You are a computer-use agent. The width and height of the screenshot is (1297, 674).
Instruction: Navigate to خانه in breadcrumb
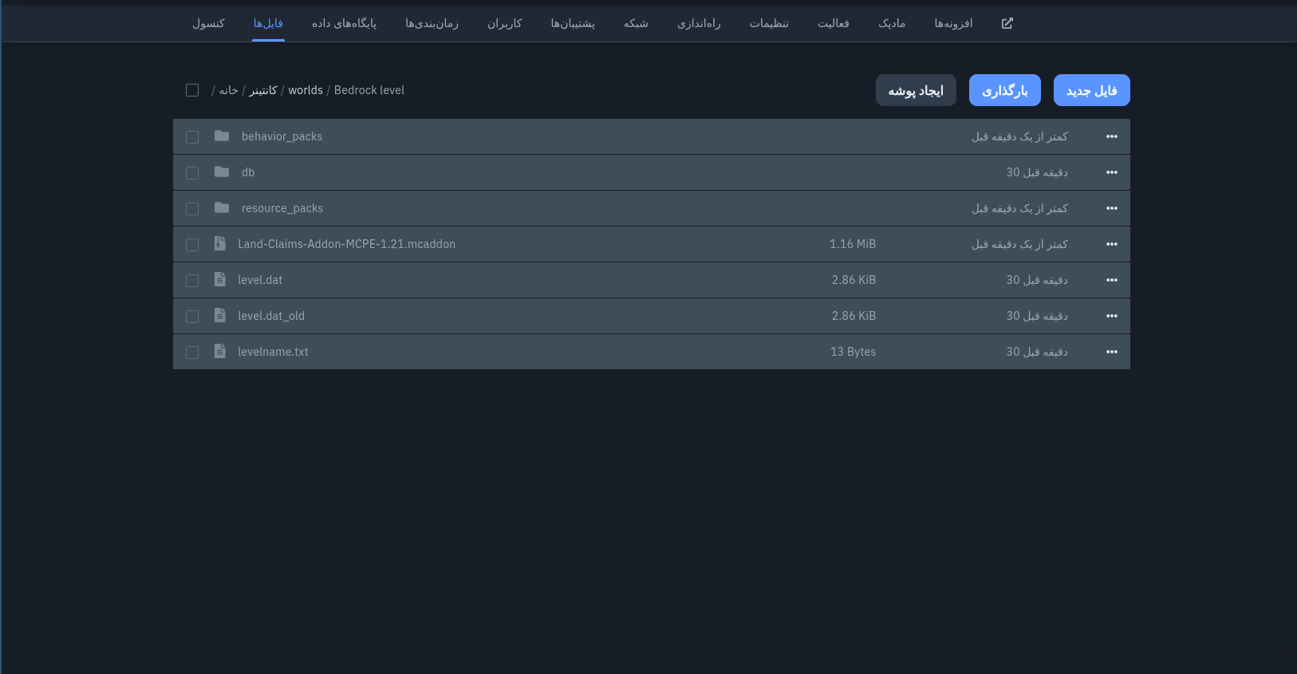[x=229, y=90]
